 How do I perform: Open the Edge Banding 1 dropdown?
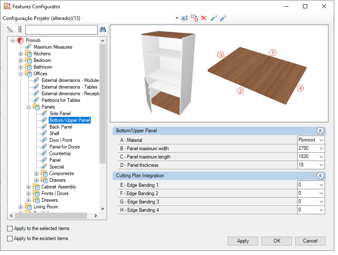coord(321,185)
